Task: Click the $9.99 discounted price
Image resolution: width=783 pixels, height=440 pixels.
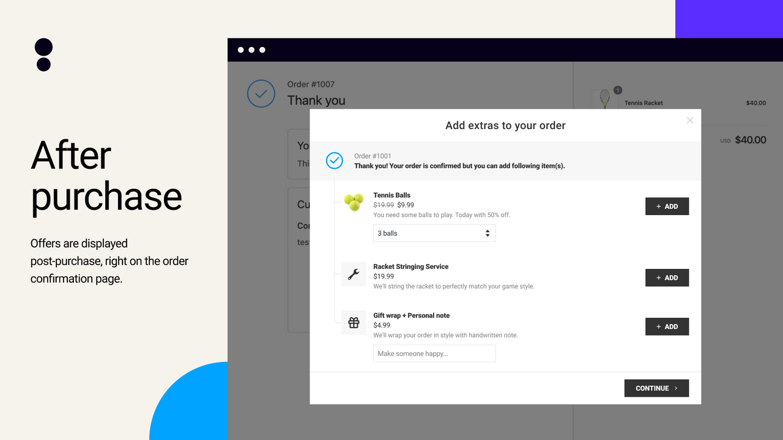Action: [406, 205]
